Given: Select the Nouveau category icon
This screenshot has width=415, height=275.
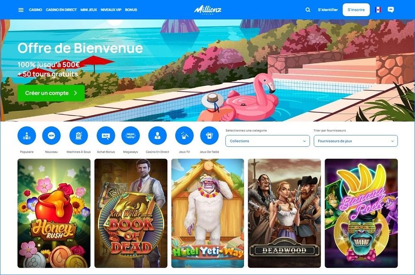Looking at the screenshot, I should (x=51, y=136).
